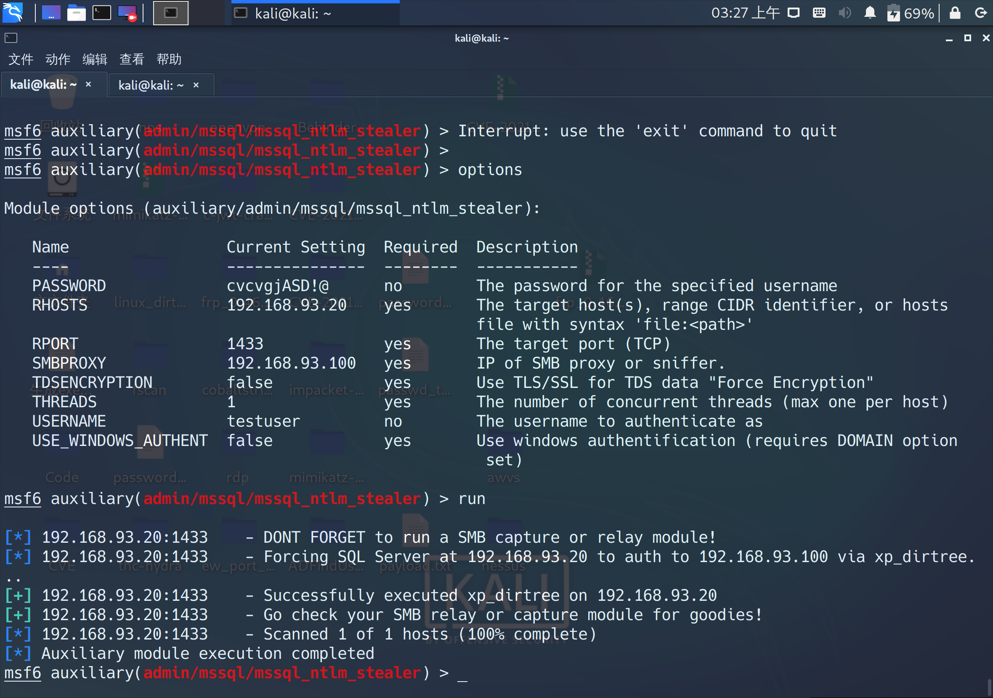Click the screen recorder icon with red badge

pos(127,13)
